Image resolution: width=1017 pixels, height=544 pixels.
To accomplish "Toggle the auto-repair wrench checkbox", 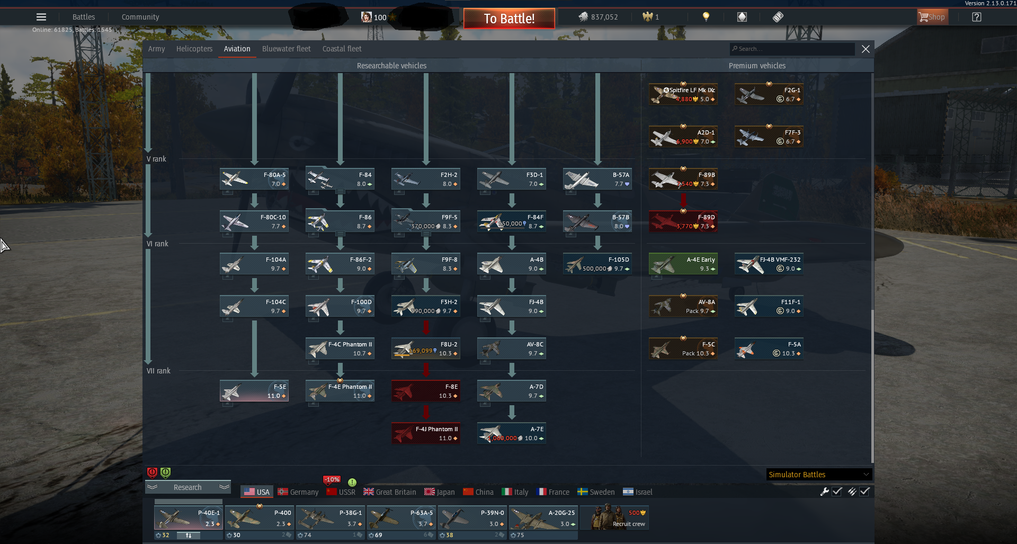I will click(x=837, y=492).
